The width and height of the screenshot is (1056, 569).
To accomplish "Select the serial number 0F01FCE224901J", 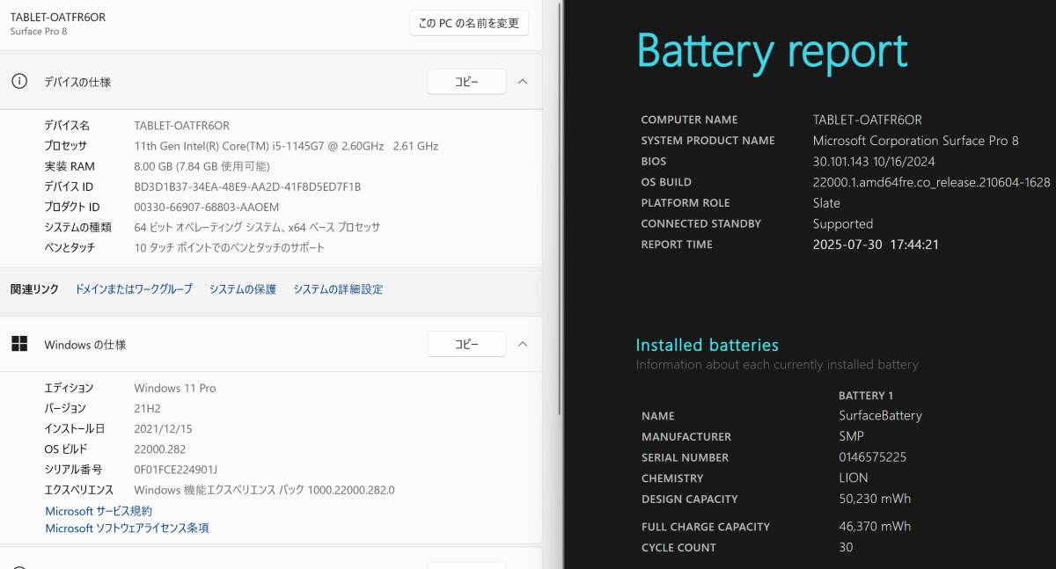I will click(176, 470).
